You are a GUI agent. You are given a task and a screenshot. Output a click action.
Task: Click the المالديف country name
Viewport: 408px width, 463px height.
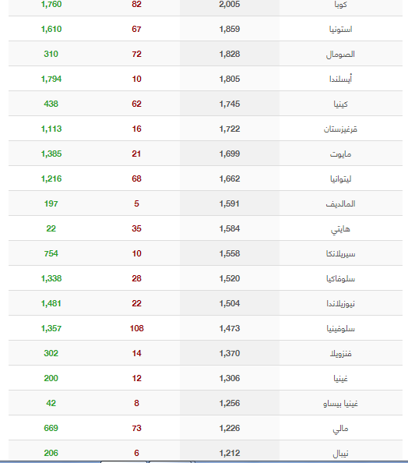[x=340, y=203]
